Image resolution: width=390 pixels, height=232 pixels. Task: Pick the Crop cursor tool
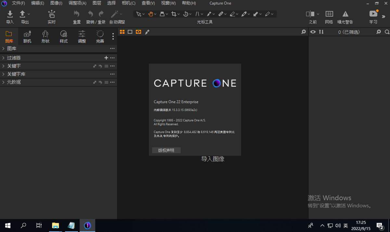coord(174,14)
